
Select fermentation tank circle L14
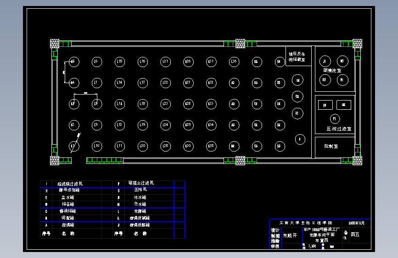coord(119,83)
